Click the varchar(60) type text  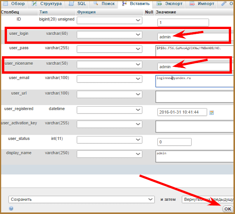[x=57, y=33]
